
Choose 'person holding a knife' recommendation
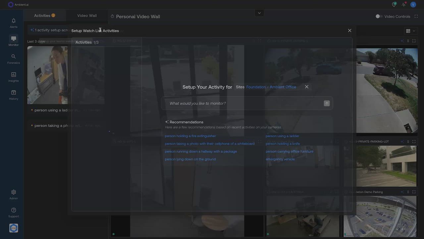(283, 144)
